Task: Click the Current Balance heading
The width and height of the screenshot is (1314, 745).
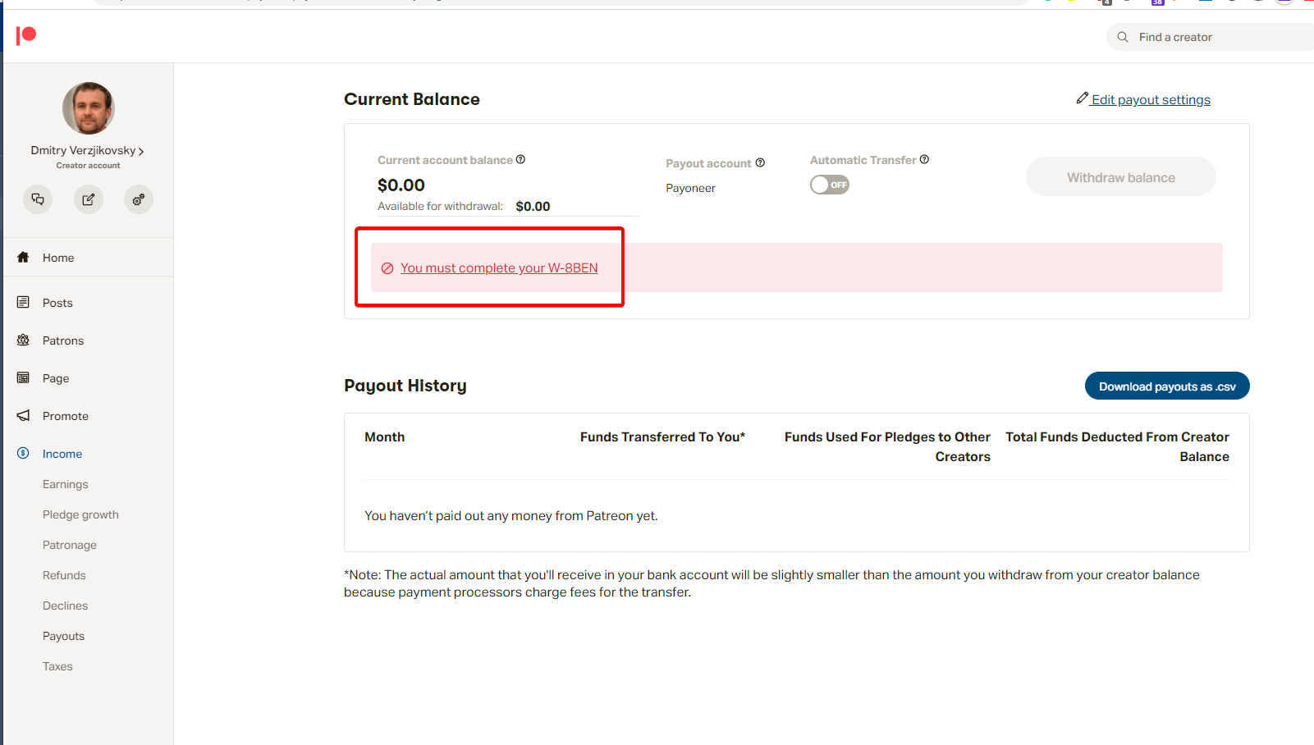Action: pyautogui.click(x=412, y=99)
